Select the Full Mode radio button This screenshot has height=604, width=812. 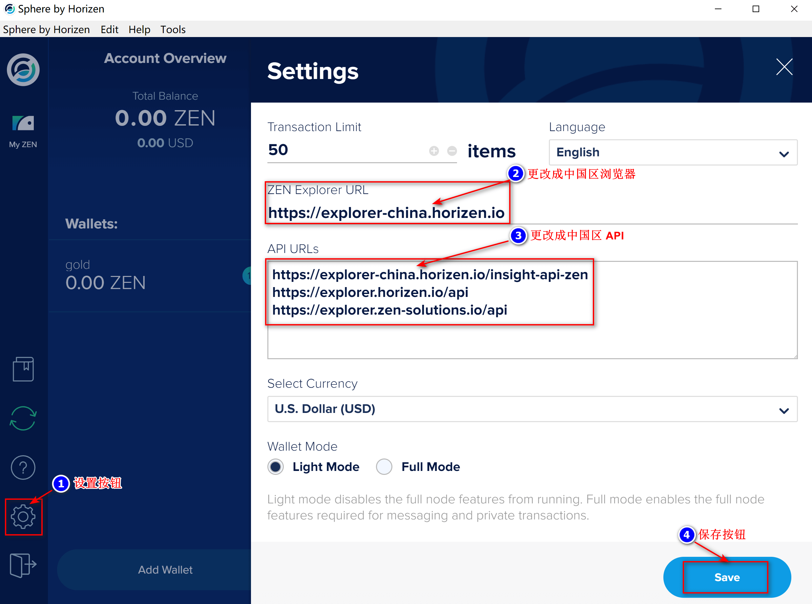pos(384,467)
